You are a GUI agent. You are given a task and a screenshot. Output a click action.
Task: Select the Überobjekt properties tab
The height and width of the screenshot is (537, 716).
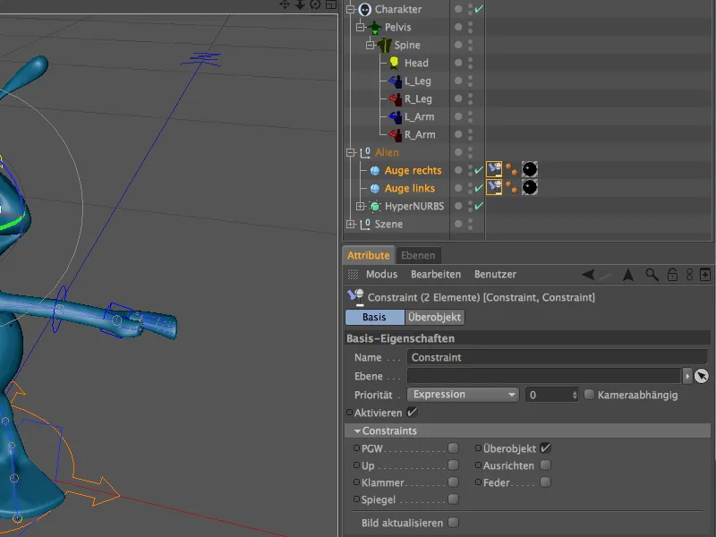tap(435, 318)
